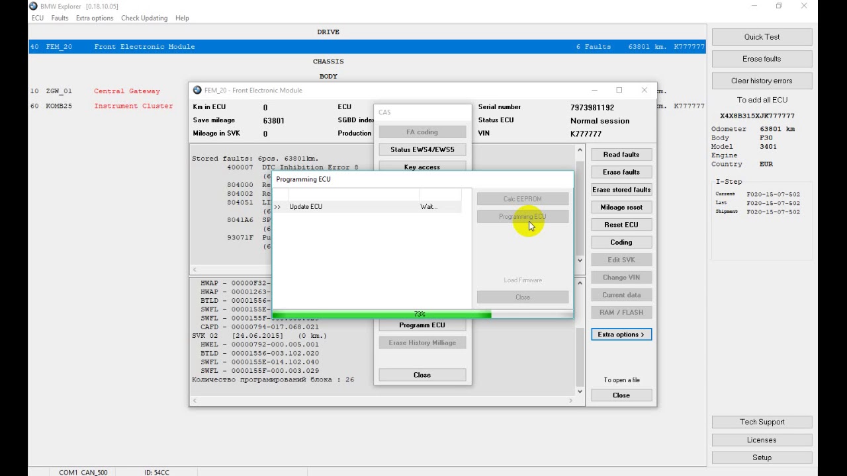Viewport: 847px width, 476px height.
Task: Click Status EWS4/EWS5
Action: (422, 149)
